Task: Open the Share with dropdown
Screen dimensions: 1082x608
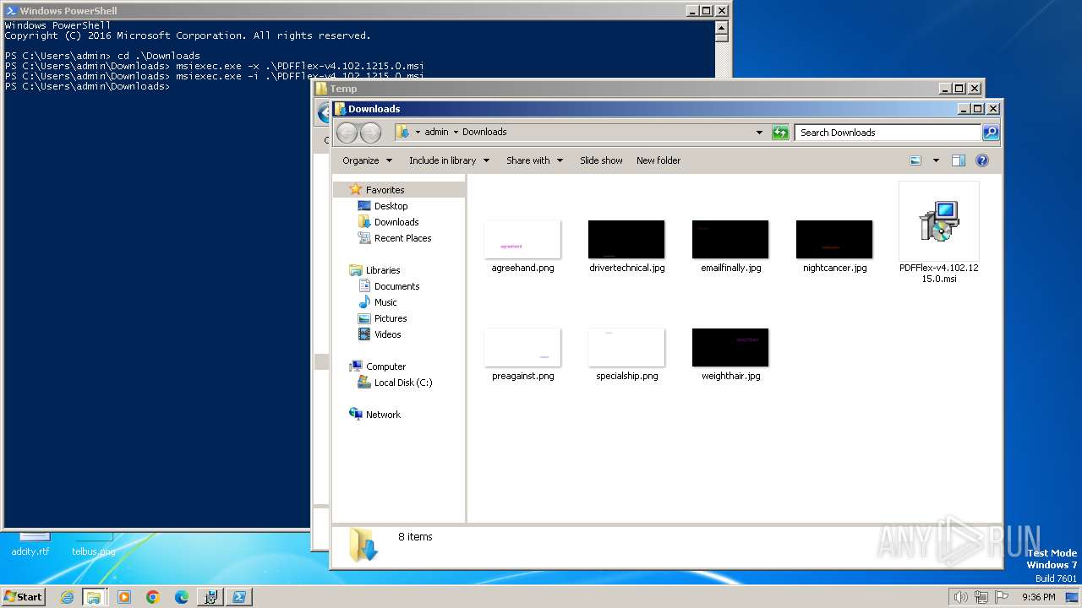Action: coord(534,160)
